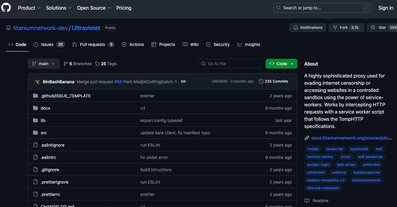Viewport: 397px width, 207px height.
Task: Select the service-worker topic tag
Action: pos(320,157)
